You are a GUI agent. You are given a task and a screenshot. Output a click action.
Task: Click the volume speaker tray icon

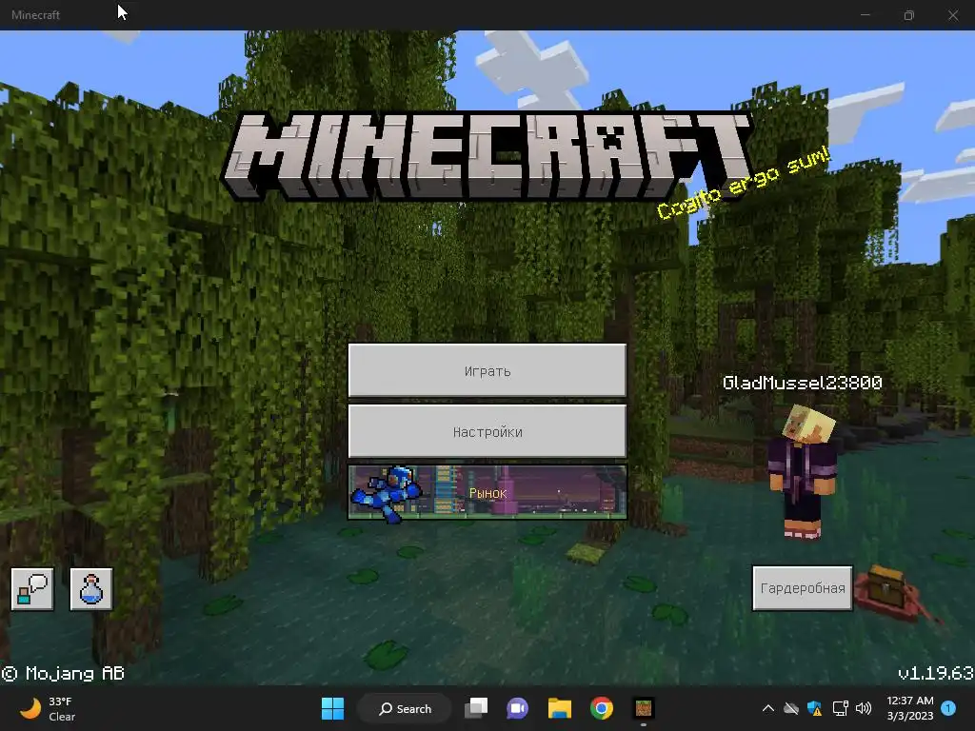point(864,708)
